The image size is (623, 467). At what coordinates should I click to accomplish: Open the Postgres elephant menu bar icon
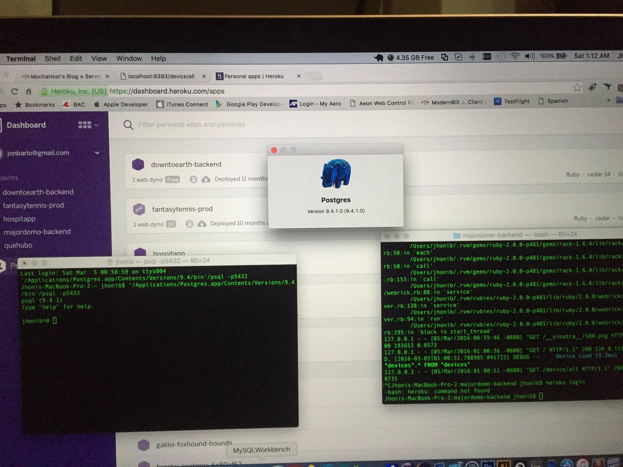click(378, 58)
